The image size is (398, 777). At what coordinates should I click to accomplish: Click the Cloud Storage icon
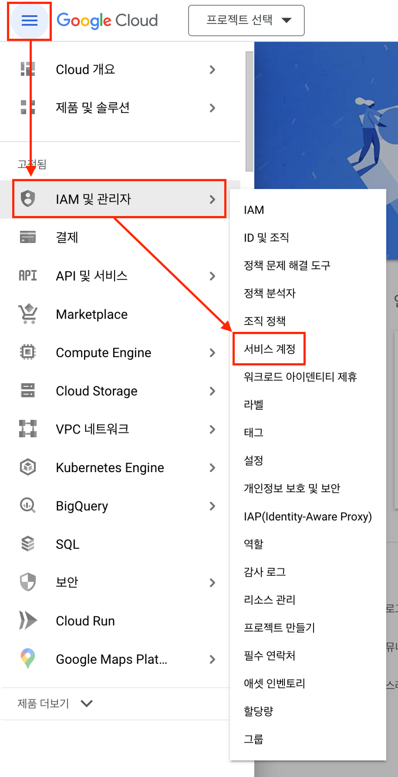28,391
